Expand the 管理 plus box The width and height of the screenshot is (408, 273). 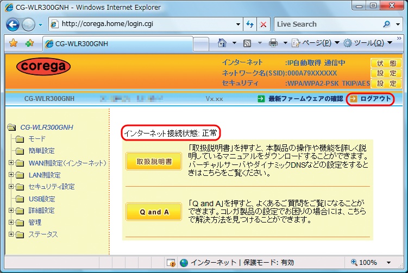coord(11,223)
